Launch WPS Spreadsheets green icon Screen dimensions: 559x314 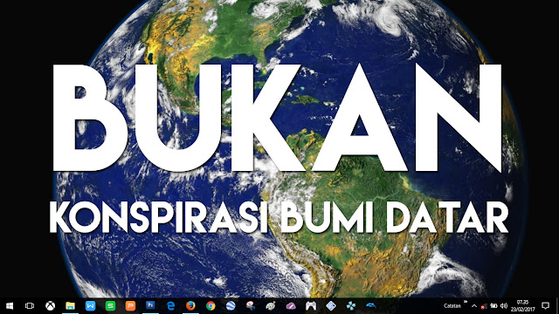pyautogui.click(x=110, y=306)
